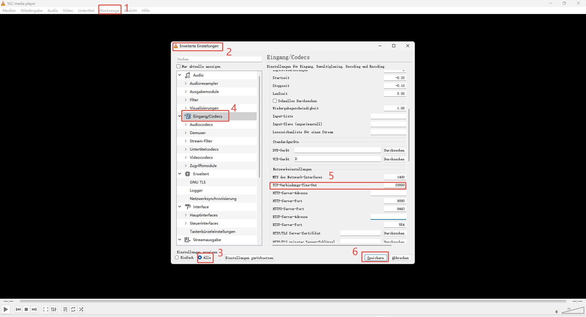Enable 'Nur aktuelle anzeigen' checkbox
The height and width of the screenshot is (317, 586).
point(179,66)
